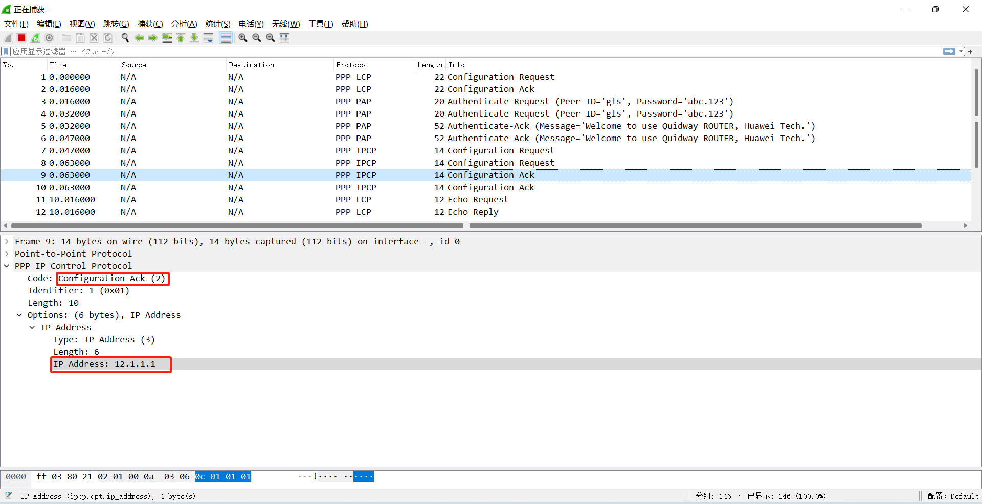Open the 无线(W) menu
This screenshot has width=982, height=504.
286,24
